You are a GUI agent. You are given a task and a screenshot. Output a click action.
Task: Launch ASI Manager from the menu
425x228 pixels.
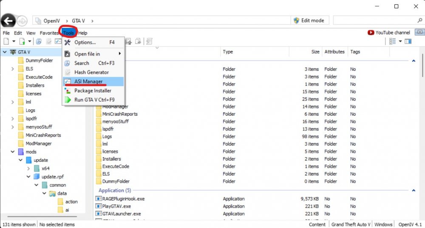pyautogui.click(x=93, y=81)
